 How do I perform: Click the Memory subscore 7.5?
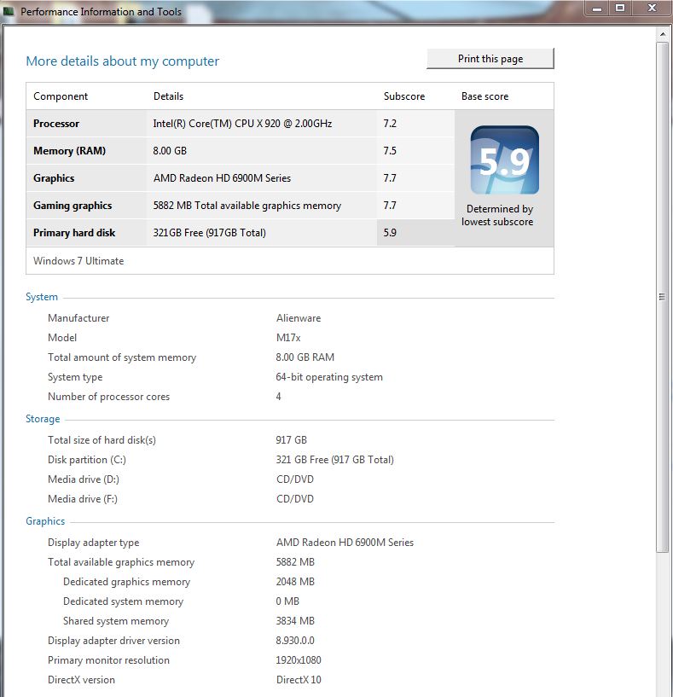(x=390, y=151)
